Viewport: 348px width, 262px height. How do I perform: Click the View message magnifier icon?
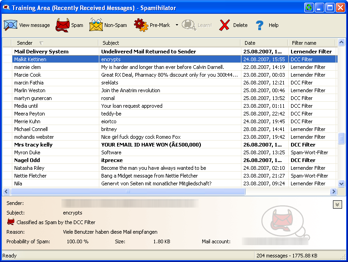(x=10, y=25)
